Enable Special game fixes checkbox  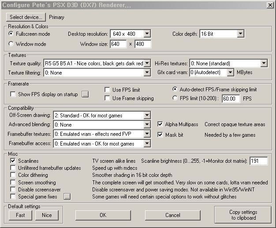pos(13,197)
